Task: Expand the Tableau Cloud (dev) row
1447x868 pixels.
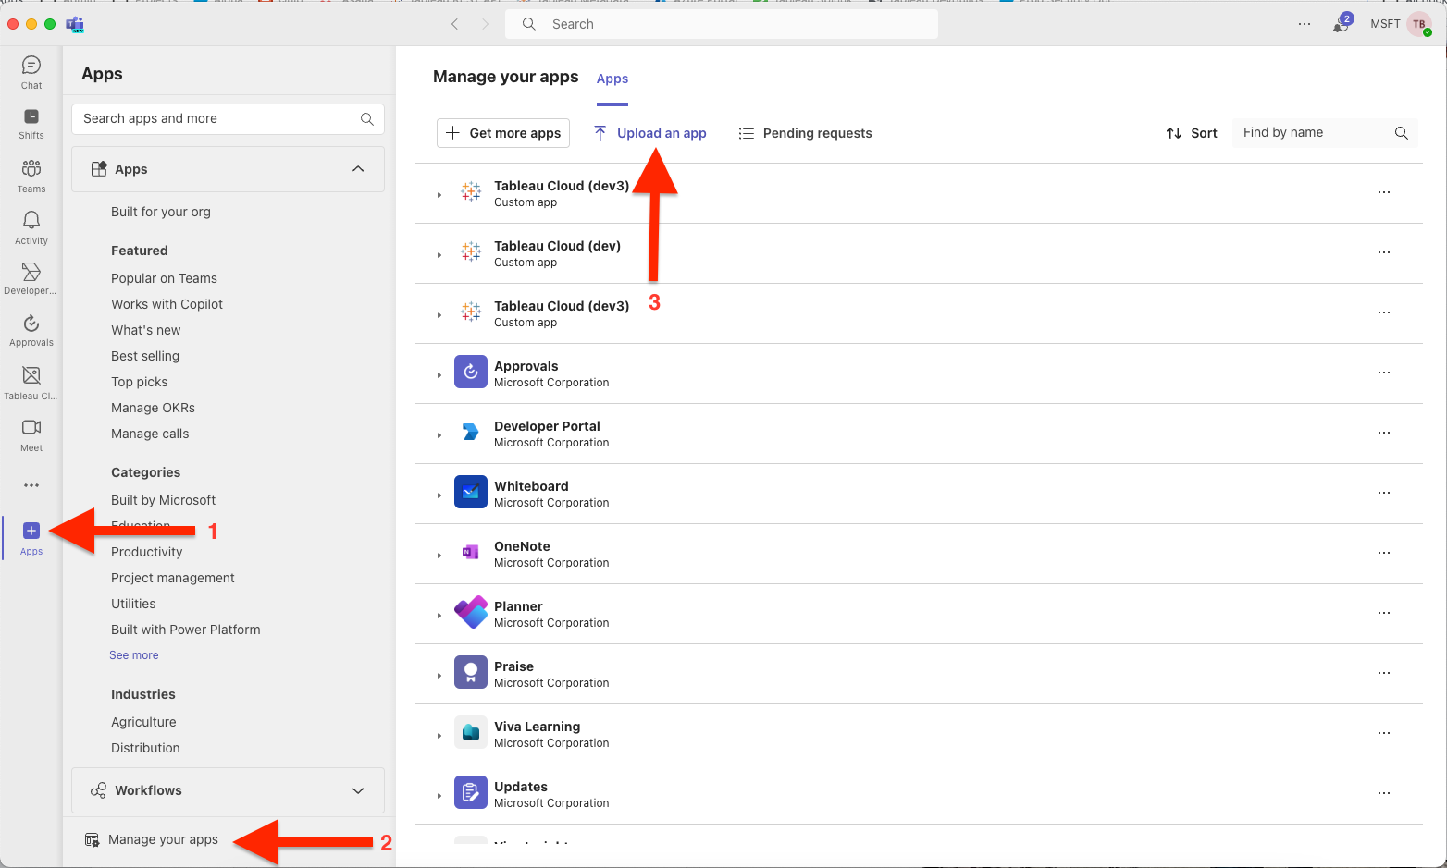Action: (x=439, y=255)
